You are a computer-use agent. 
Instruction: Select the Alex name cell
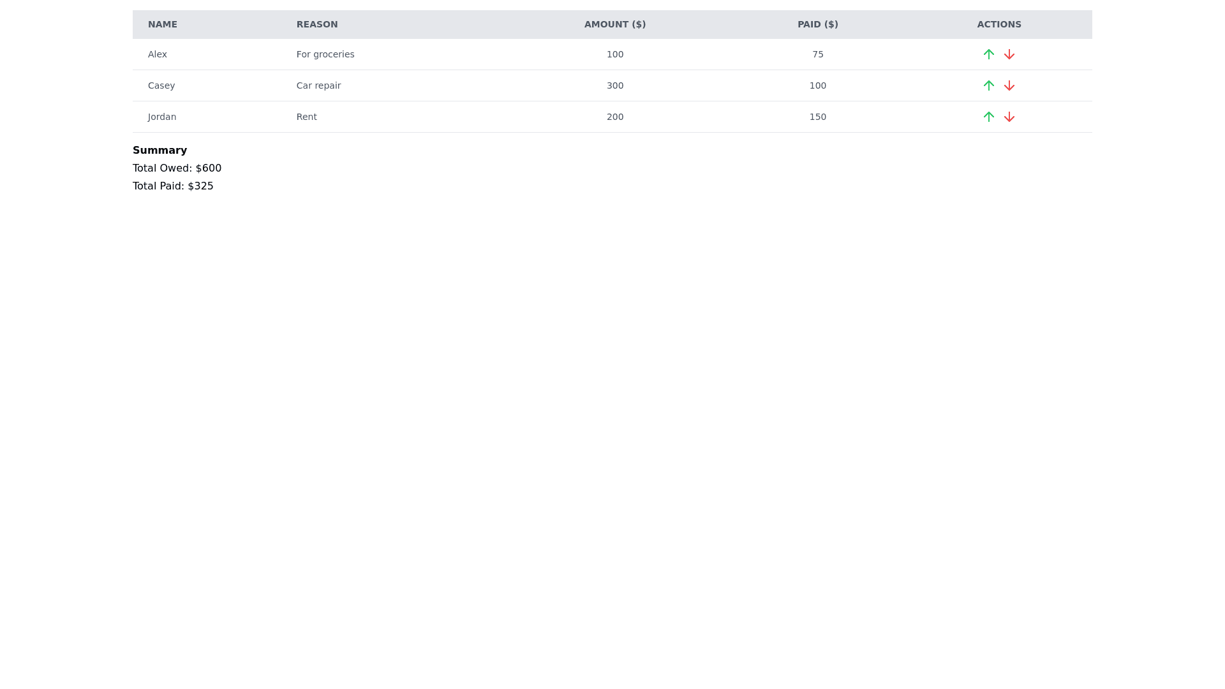pos(158,54)
